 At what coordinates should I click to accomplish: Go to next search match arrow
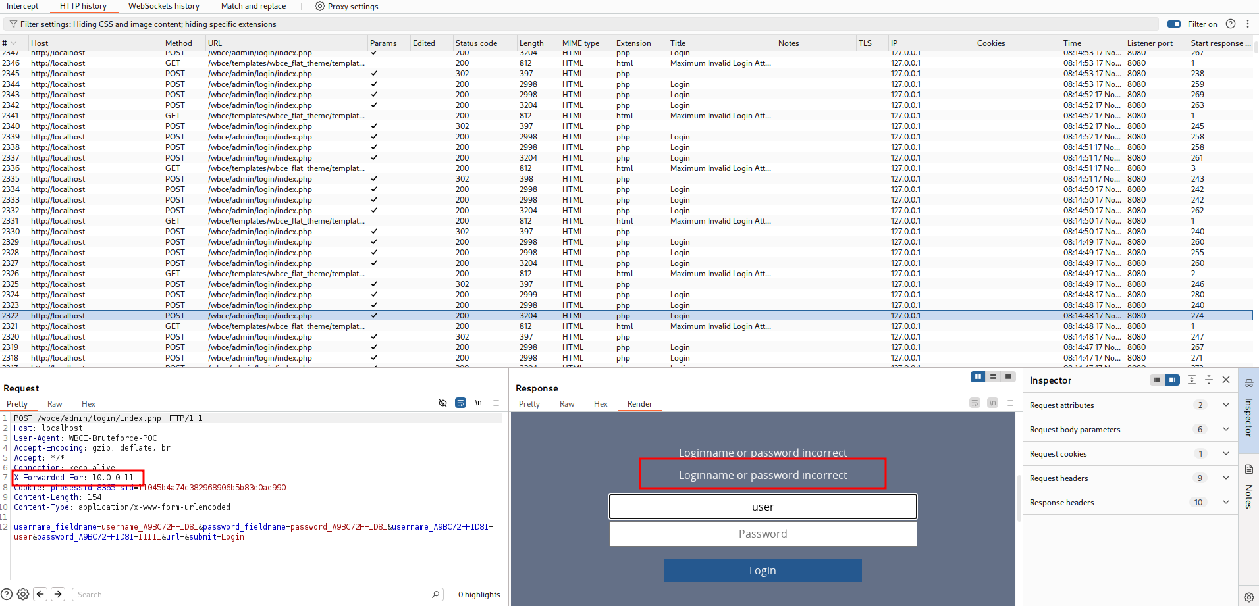pos(58,594)
